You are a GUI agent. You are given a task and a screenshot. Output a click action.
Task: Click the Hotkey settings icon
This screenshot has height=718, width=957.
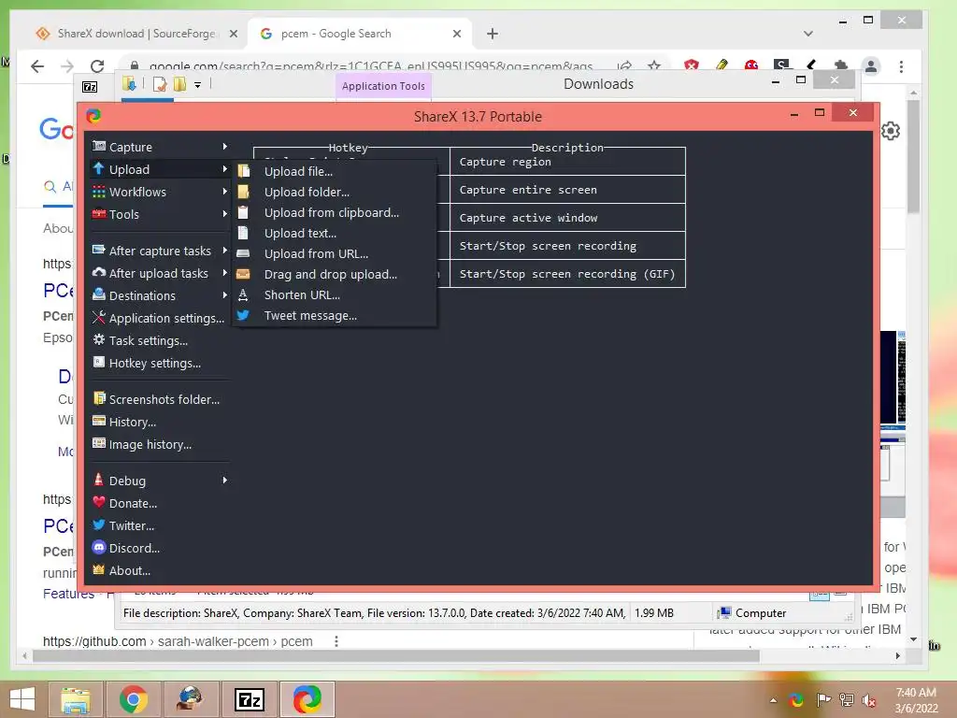click(99, 362)
